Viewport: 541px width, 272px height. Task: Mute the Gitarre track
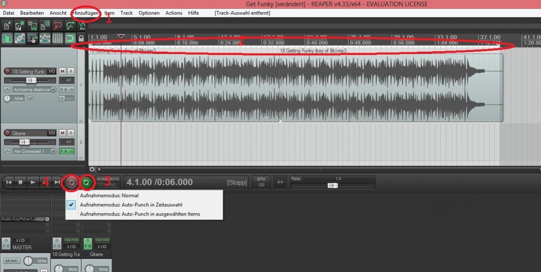coord(62,133)
